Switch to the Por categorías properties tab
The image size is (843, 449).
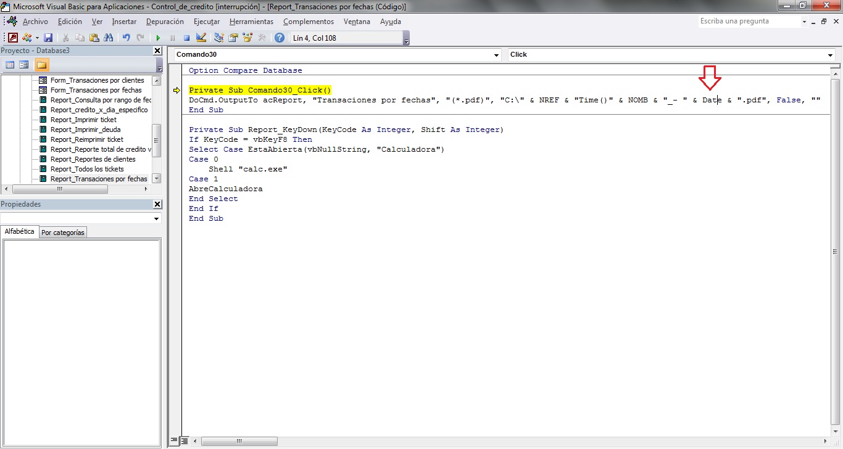click(63, 233)
